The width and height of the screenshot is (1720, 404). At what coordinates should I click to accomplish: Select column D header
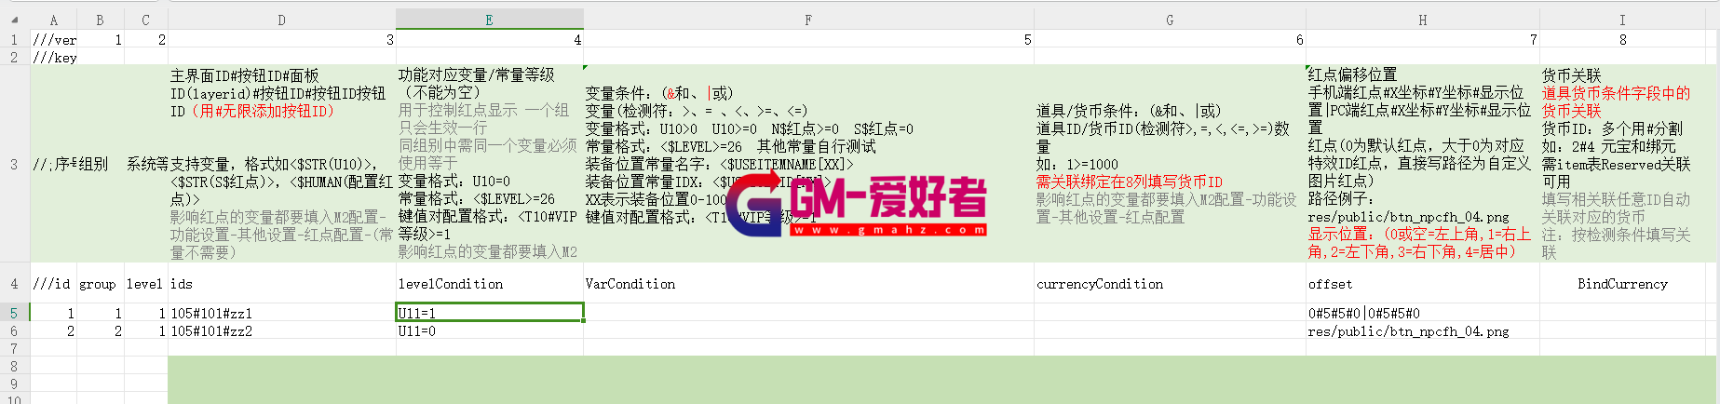[281, 20]
